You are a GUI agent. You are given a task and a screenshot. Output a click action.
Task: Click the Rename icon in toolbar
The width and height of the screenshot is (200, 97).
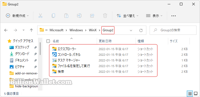pos(79,16)
